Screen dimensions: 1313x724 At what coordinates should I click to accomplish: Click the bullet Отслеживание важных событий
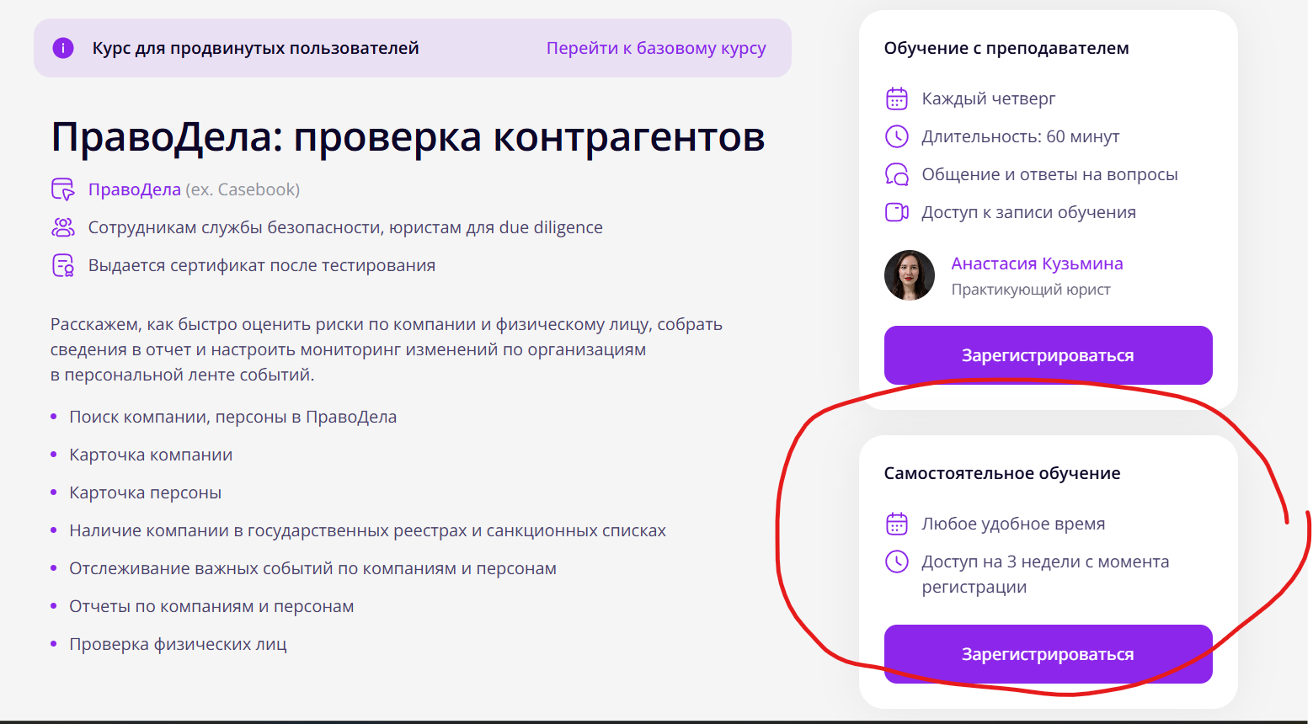coord(313,568)
